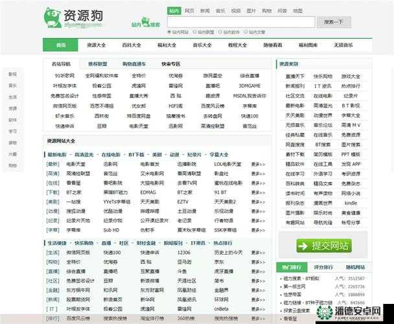The width and height of the screenshot is (394, 324).
Task: Expand 更多>> in the 下载 row
Action: (x=258, y=192)
